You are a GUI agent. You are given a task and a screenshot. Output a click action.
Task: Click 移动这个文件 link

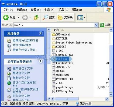21,73
